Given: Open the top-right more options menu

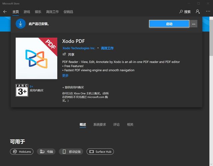Looking at the screenshot, I should (208, 11).
